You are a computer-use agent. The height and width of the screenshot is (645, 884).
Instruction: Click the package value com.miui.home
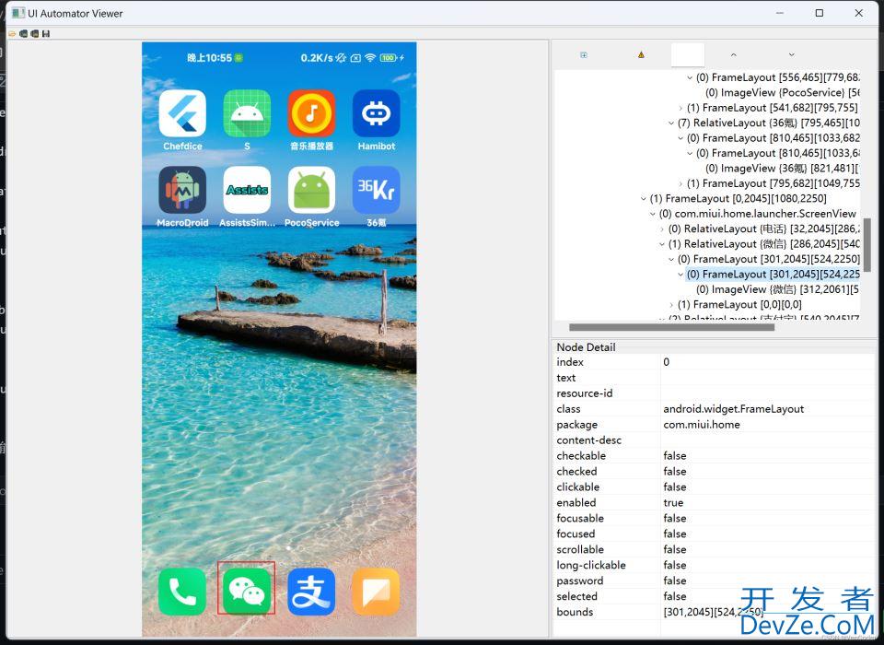(702, 425)
